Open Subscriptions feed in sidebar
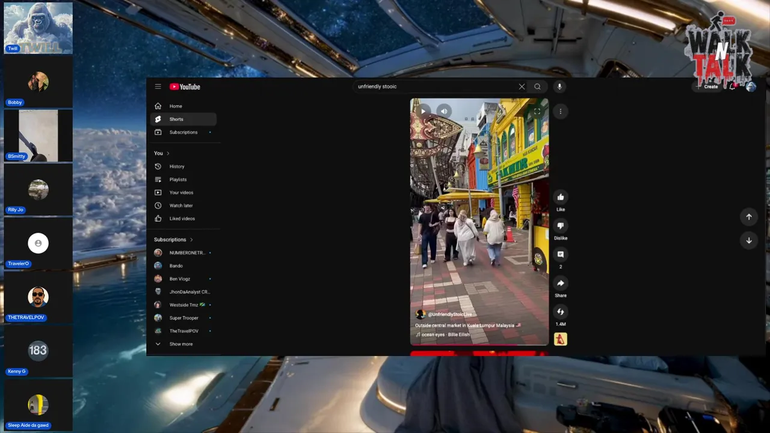Screen dimensions: 770x433 [183, 132]
